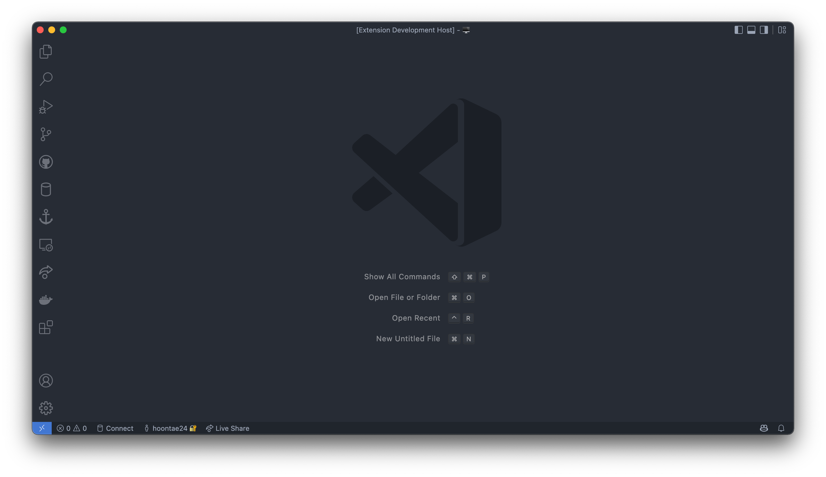Open the Manage settings gear menu
This screenshot has height=477, width=826.
click(46, 408)
